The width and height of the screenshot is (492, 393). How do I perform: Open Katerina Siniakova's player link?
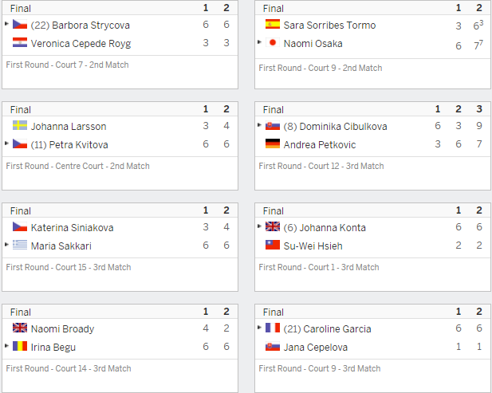tap(73, 228)
